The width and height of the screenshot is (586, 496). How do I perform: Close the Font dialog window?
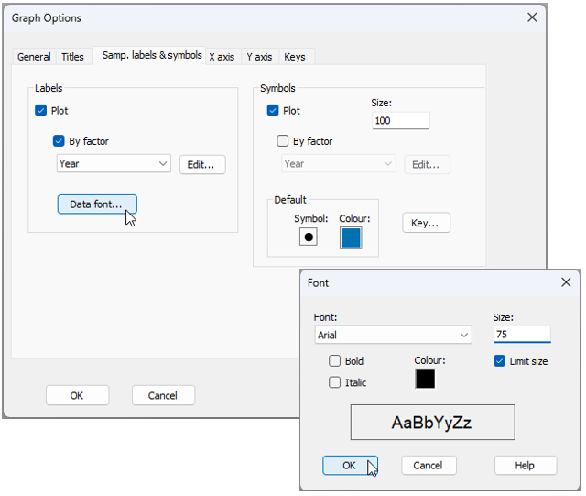coord(566,283)
